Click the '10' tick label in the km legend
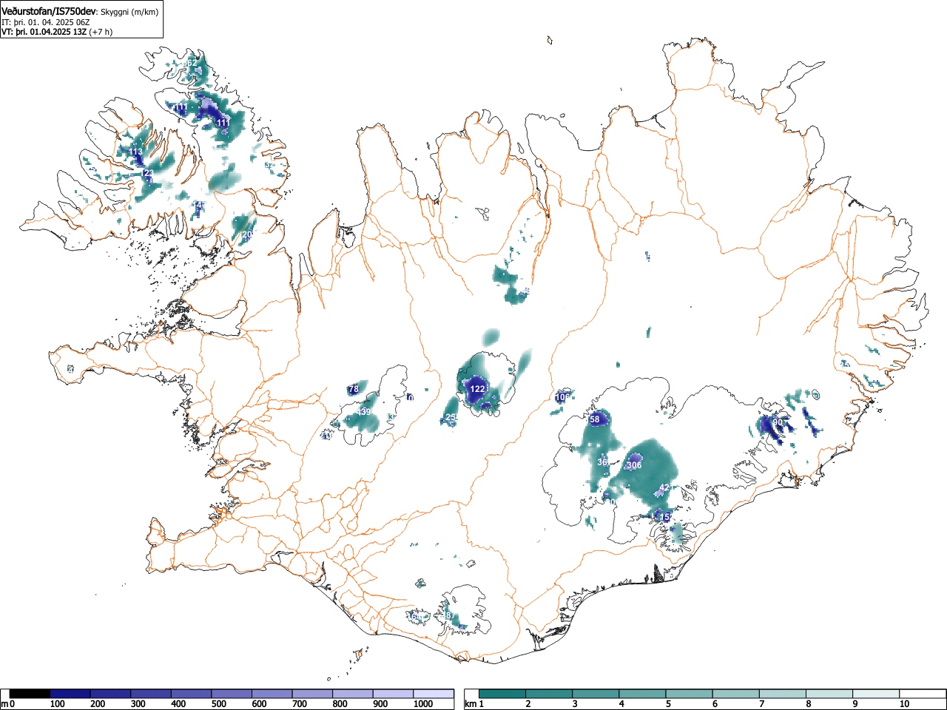This screenshot has height=710, width=947. pyautogui.click(x=904, y=704)
